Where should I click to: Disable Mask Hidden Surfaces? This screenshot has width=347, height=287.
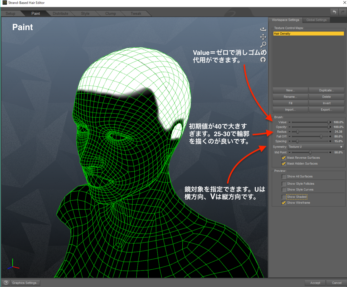pyautogui.click(x=284, y=164)
